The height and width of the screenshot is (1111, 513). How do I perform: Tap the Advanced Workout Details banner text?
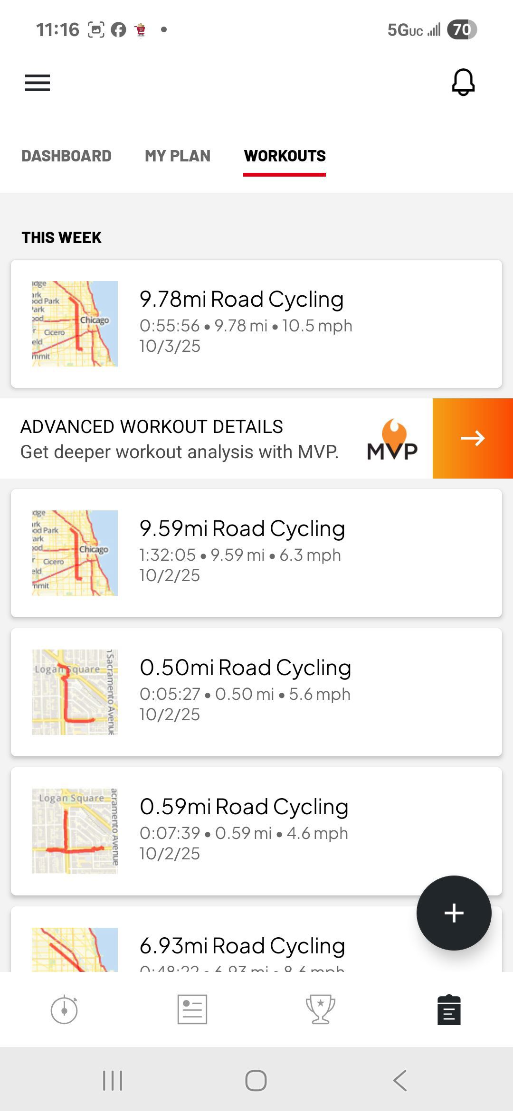pos(180,439)
